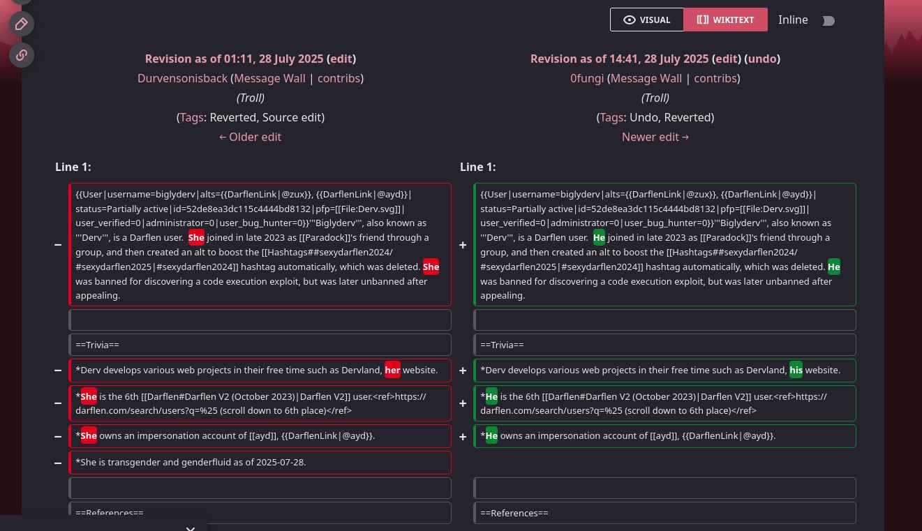
Task: Click right '==Trivia==' line
Action: pyautogui.click(x=665, y=345)
